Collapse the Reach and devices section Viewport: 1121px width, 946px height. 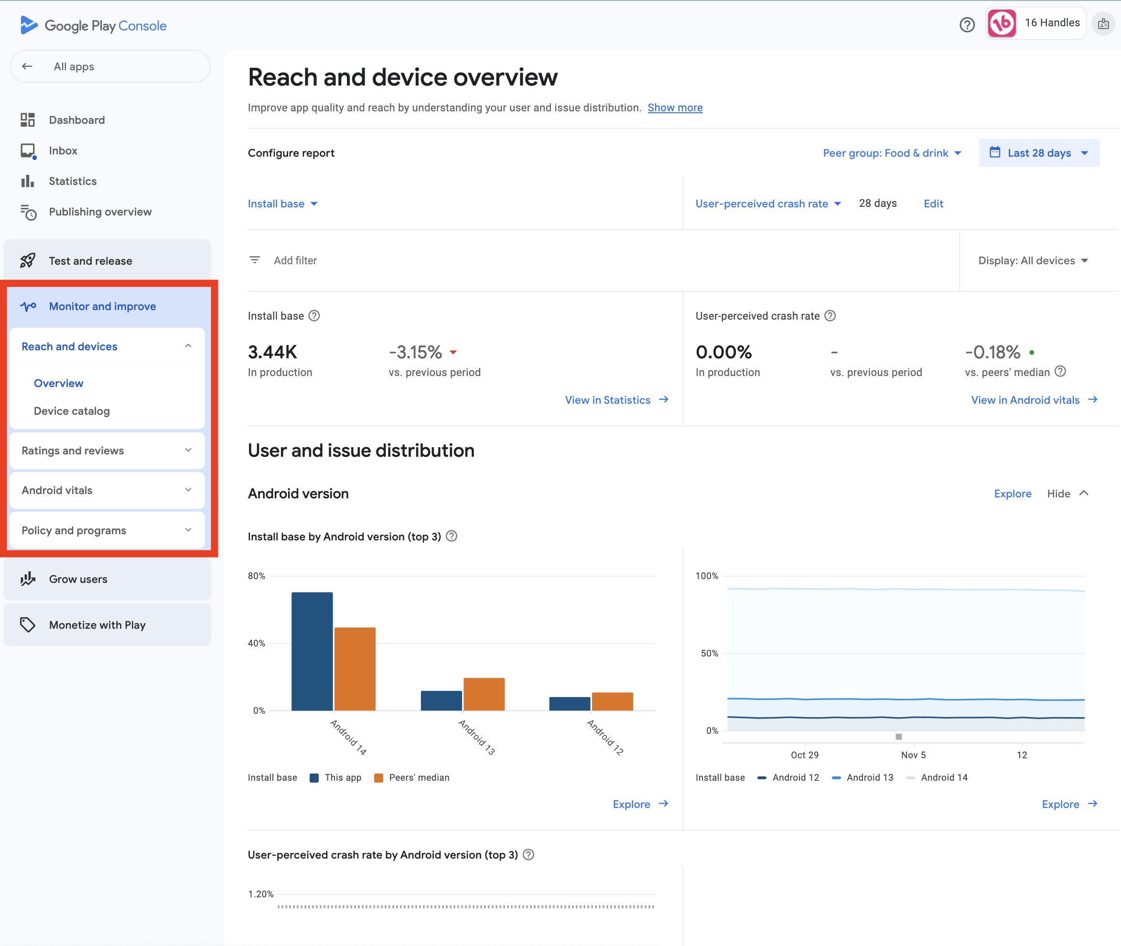pyautogui.click(x=107, y=346)
